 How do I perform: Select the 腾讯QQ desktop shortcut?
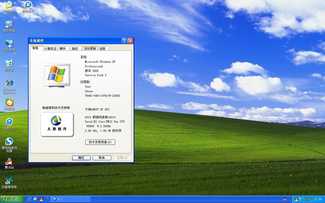[9, 163]
